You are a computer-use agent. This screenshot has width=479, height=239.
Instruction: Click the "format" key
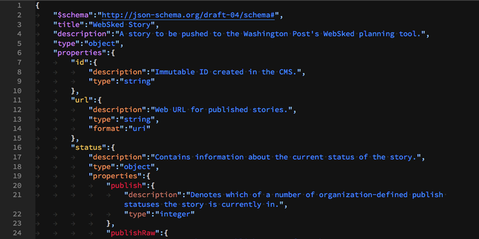click(107, 128)
